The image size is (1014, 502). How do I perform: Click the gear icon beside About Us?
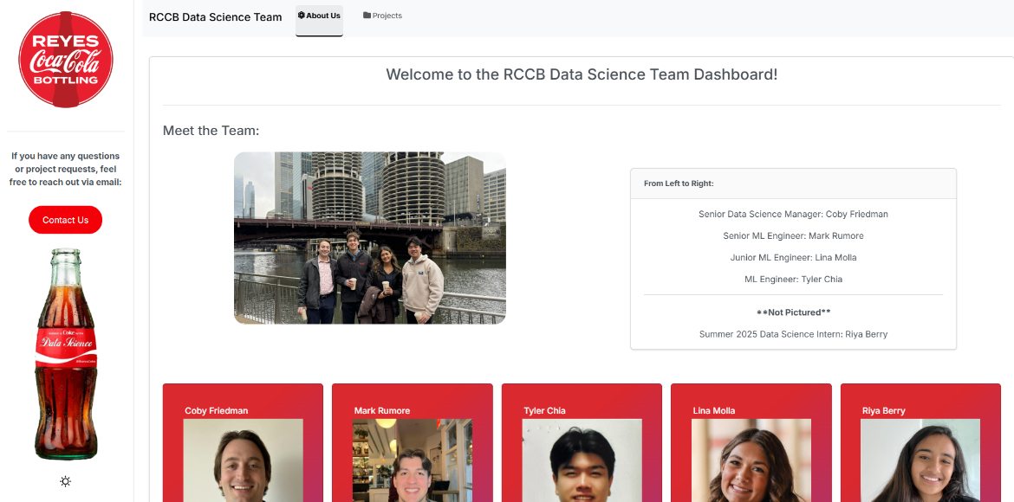tap(302, 16)
